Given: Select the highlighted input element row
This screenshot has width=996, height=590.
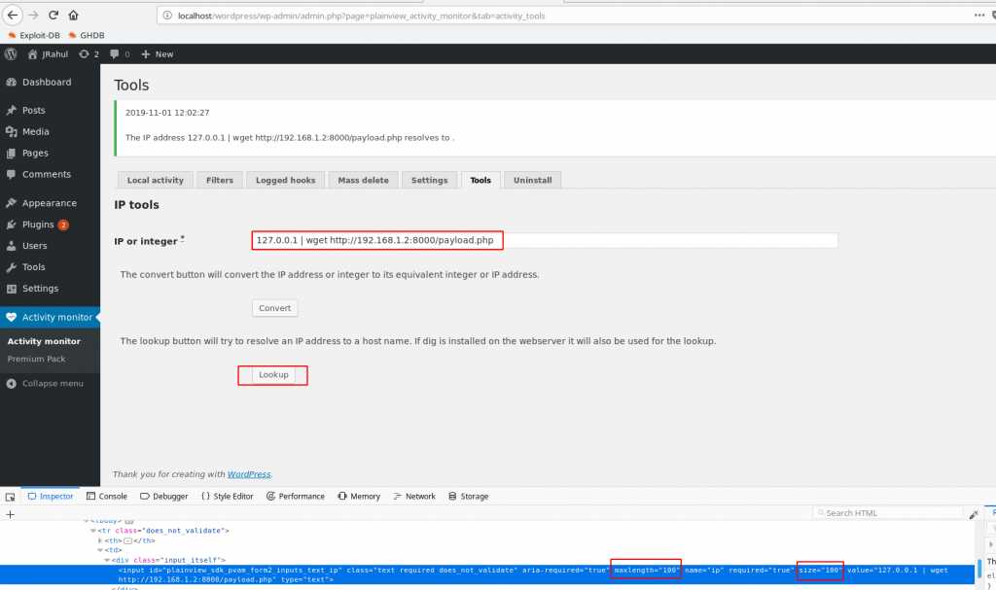Looking at the screenshot, I should pyautogui.click(x=487, y=574).
